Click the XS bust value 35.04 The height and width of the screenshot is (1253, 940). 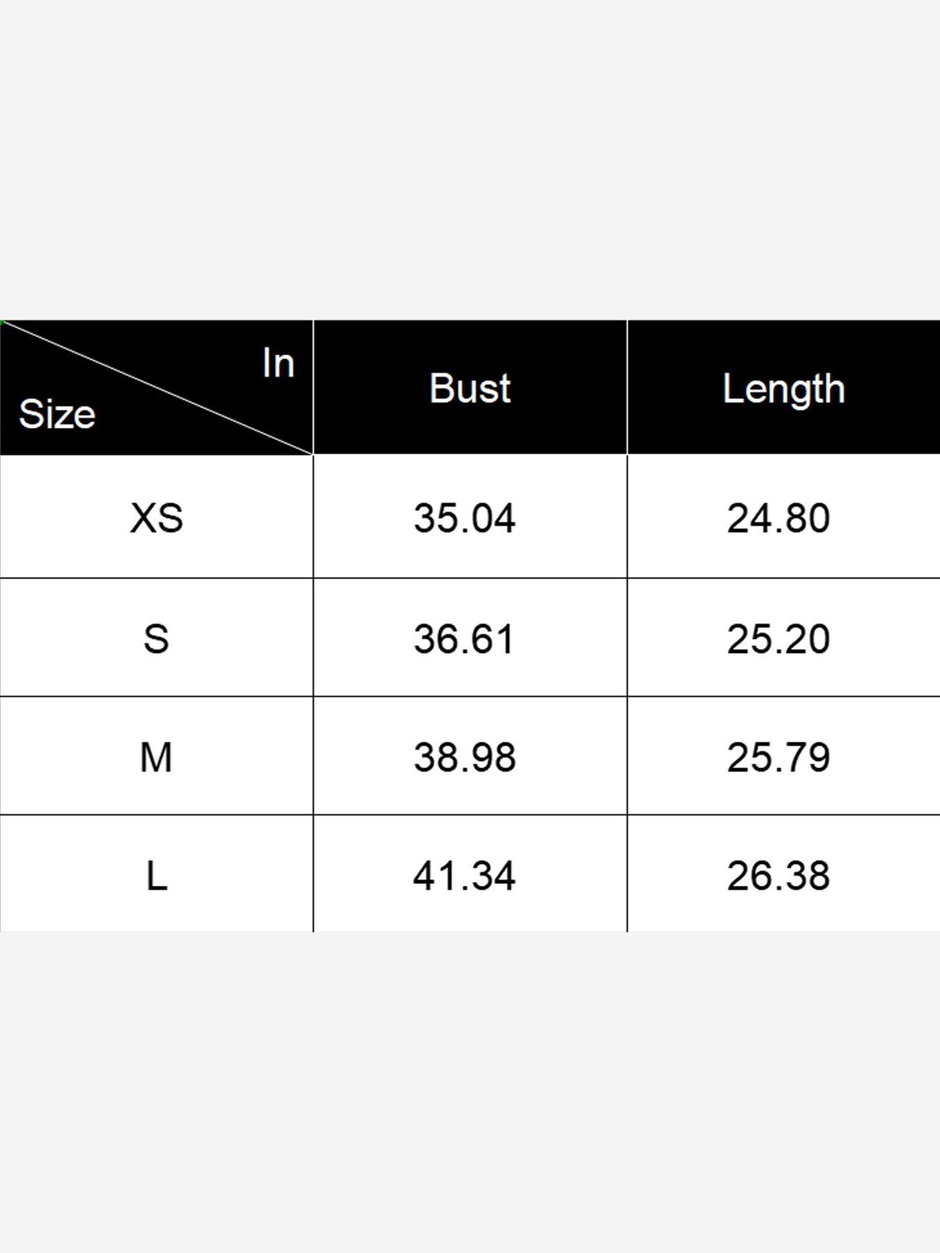464,518
